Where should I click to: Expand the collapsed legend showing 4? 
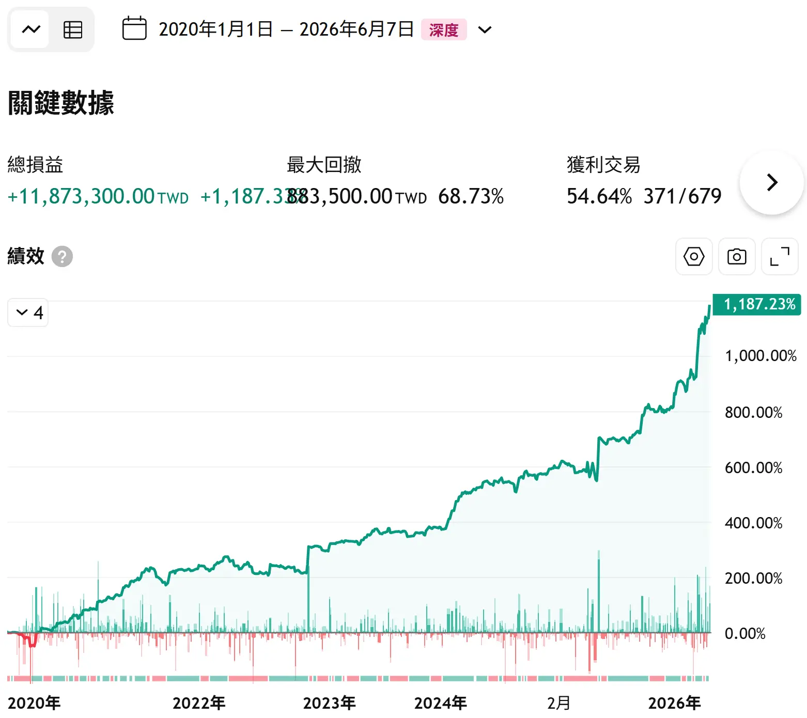28,313
